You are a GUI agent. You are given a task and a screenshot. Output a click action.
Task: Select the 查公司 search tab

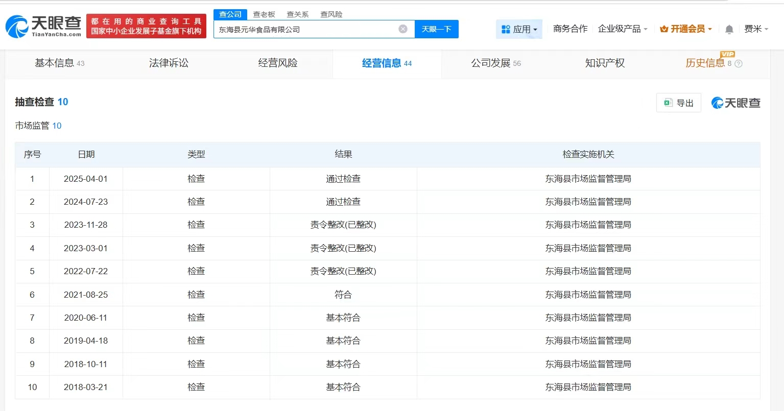point(230,14)
